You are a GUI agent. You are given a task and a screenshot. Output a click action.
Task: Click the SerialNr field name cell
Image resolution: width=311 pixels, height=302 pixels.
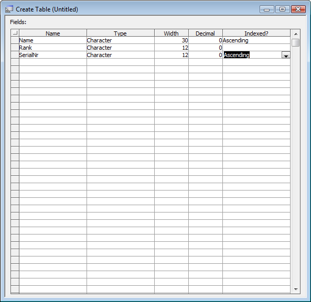pyautogui.click(x=53, y=55)
